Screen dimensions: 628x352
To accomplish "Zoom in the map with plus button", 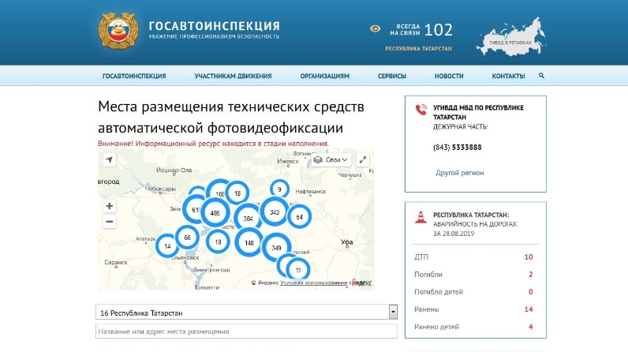I will pos(109,206).
